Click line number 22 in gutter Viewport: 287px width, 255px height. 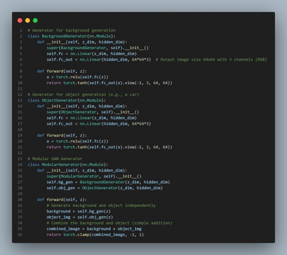[x=20, y=153]
